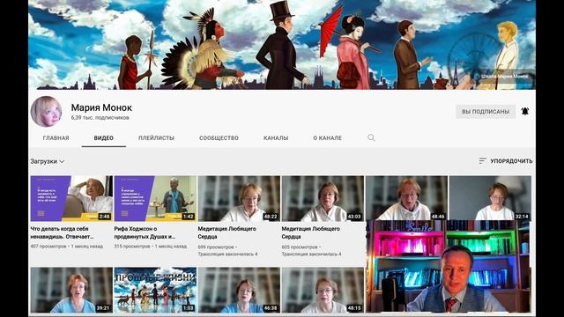
Task: Play the video thumbnail with duration 46:38
Action: (239, 290)
